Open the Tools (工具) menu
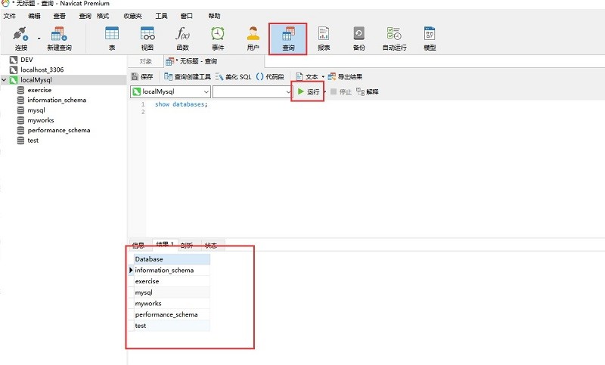605x365 pixels. tap(161, 16)
